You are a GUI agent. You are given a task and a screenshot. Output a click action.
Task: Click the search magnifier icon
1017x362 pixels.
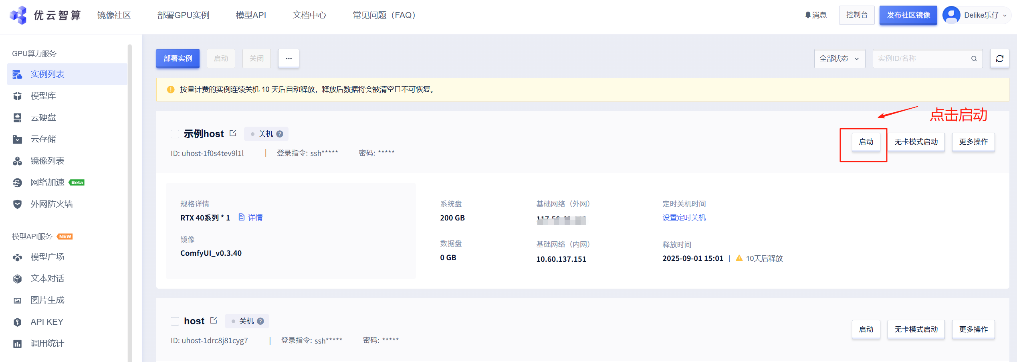pos(974,59)
